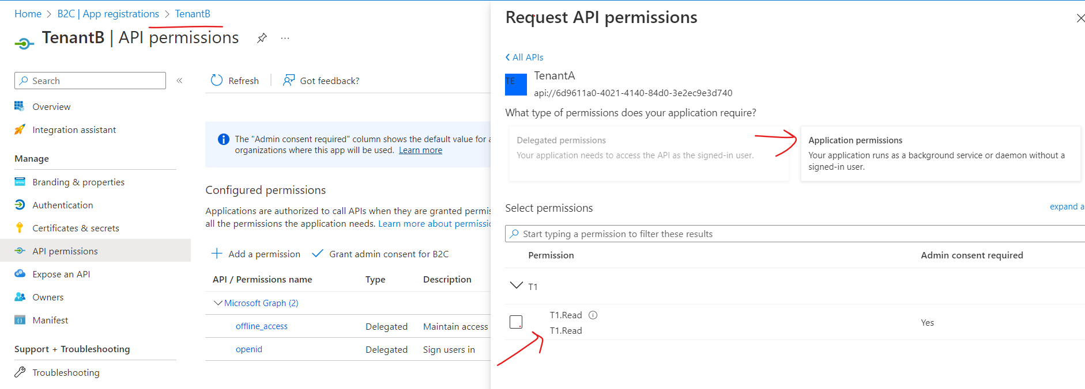Click the Certificates & secrets key icon
Viewport: 1085px width, 389px height.
click(x=20, y=228)
